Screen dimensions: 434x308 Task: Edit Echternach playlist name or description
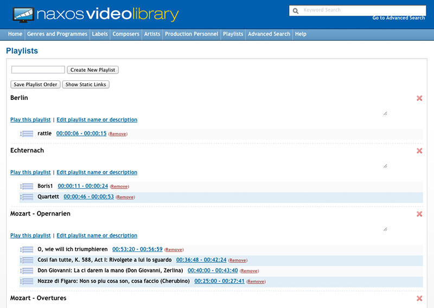97,173
